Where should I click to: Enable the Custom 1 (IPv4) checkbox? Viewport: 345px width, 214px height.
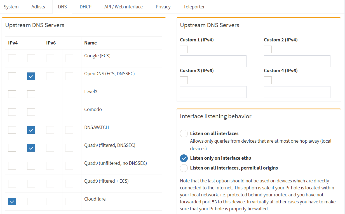click(x=184, y=50)
